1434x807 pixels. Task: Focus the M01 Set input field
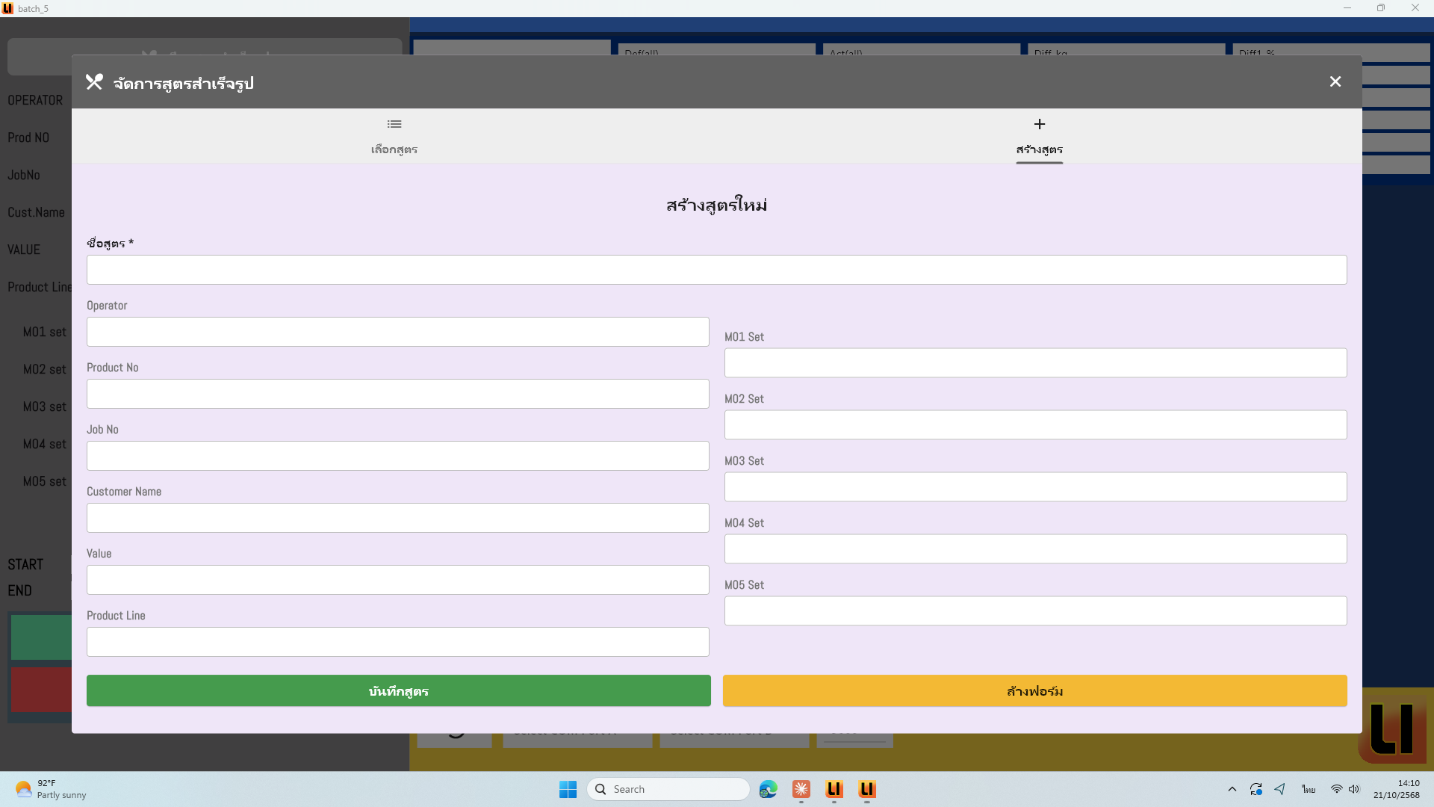(1035, 363)
